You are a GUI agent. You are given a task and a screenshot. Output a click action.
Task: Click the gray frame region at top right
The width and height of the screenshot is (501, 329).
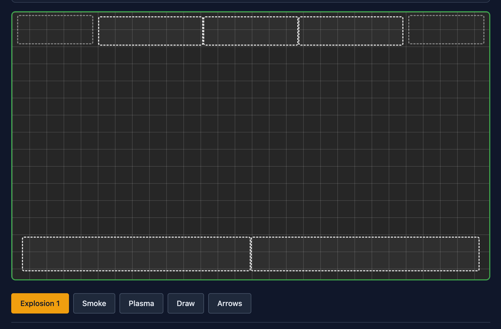pos(446,30)
